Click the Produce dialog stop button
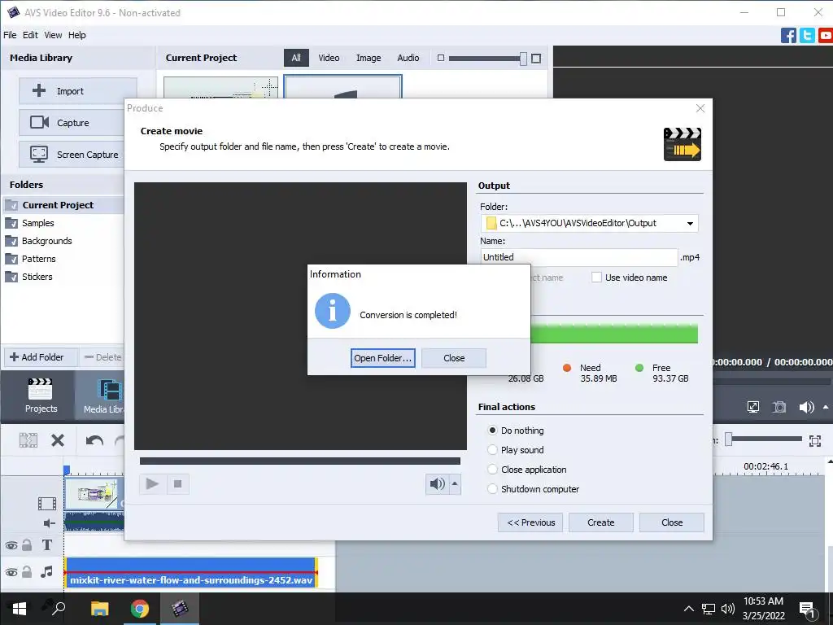This screenshot has height=625, width=833. pos(178,483)
